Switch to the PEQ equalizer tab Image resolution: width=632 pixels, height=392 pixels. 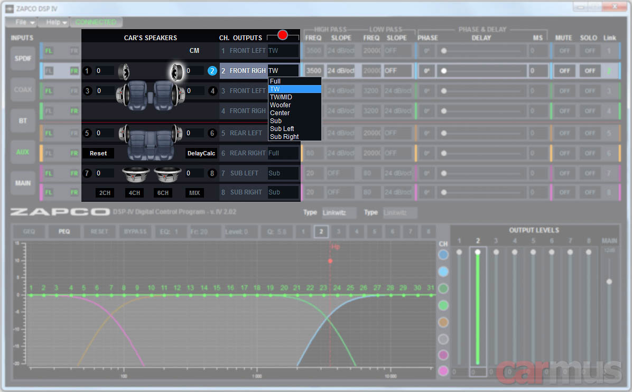(x=64, y=231)
